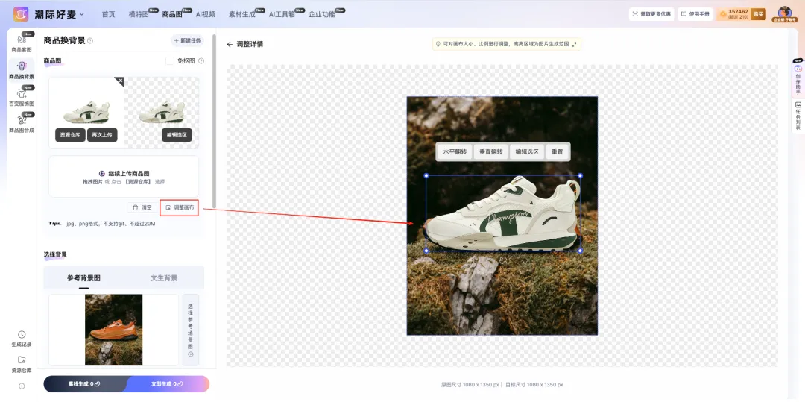Click 继续上传商品图 upload area

(x=124, y=177)
